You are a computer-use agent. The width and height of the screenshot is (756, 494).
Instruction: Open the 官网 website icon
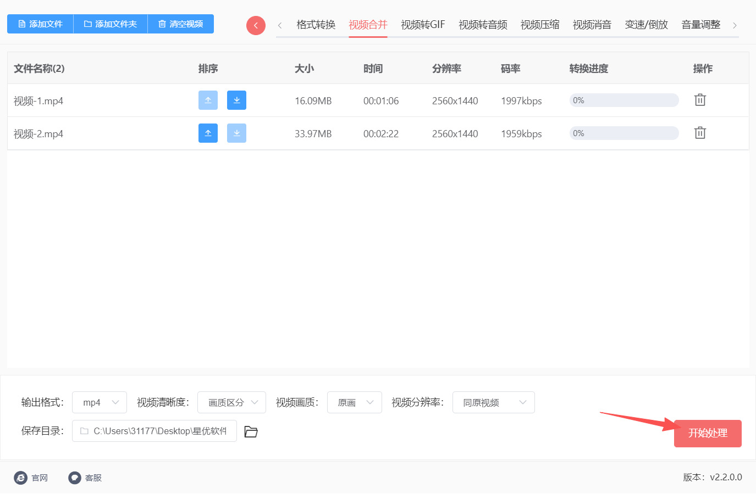[20, 478]
